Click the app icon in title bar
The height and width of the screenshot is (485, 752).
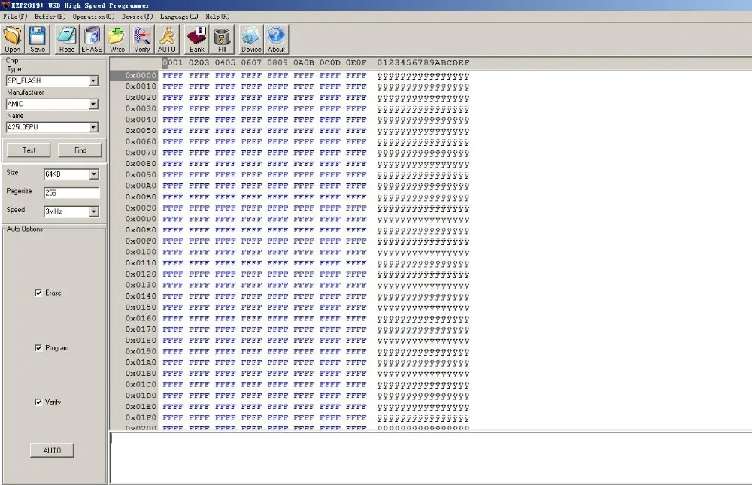[x=5, y=5]
